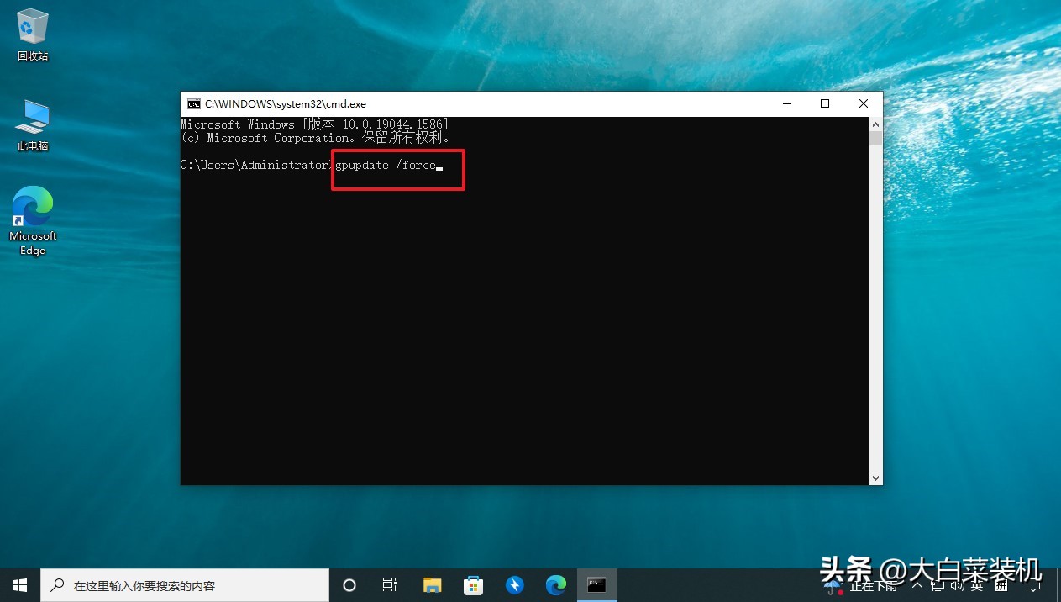The height and width of the screenshot is (602, 1061).
Task: Click on the gpupdate /force command text
Action: [x=386, y=166]
